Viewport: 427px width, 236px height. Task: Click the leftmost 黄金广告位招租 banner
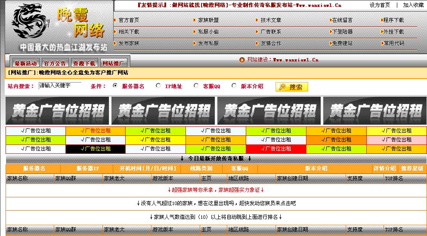tap(58, 110)
